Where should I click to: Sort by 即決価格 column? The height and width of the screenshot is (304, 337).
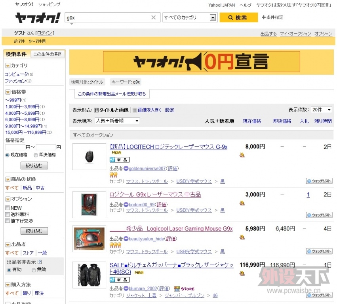282,121
